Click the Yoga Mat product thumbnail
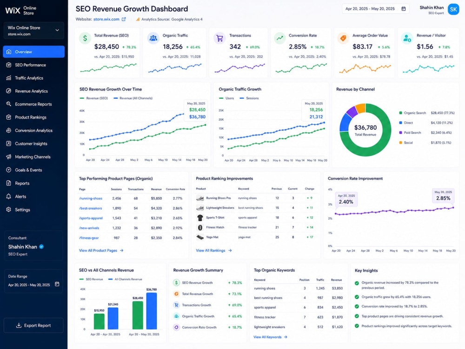The height and width of the screenshot is (349, 465). pyautogui.click(x=200, y=237)
